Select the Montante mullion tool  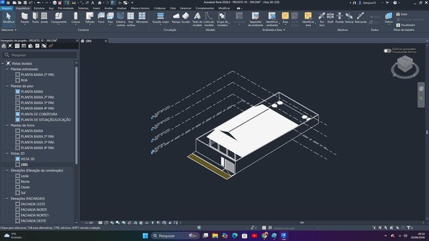142,18
